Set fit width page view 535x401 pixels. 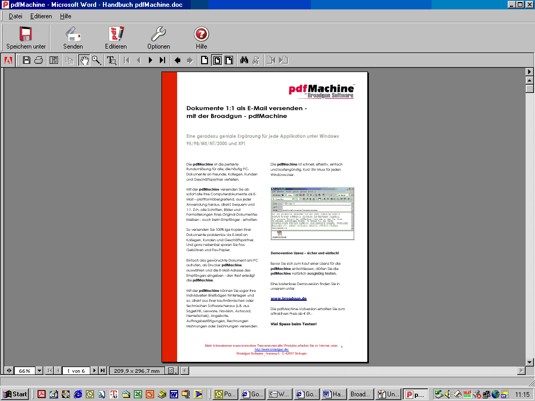[229, 61]
